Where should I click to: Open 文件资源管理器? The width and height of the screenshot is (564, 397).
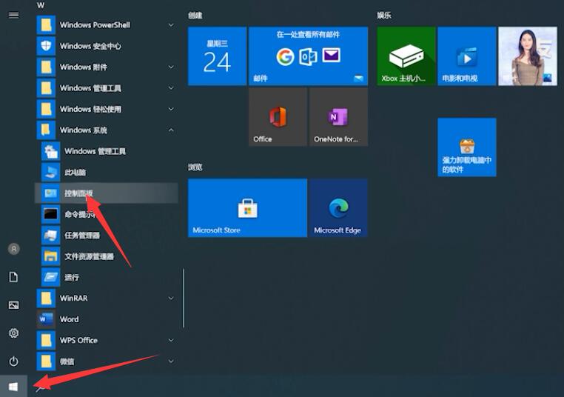[107, 256]
